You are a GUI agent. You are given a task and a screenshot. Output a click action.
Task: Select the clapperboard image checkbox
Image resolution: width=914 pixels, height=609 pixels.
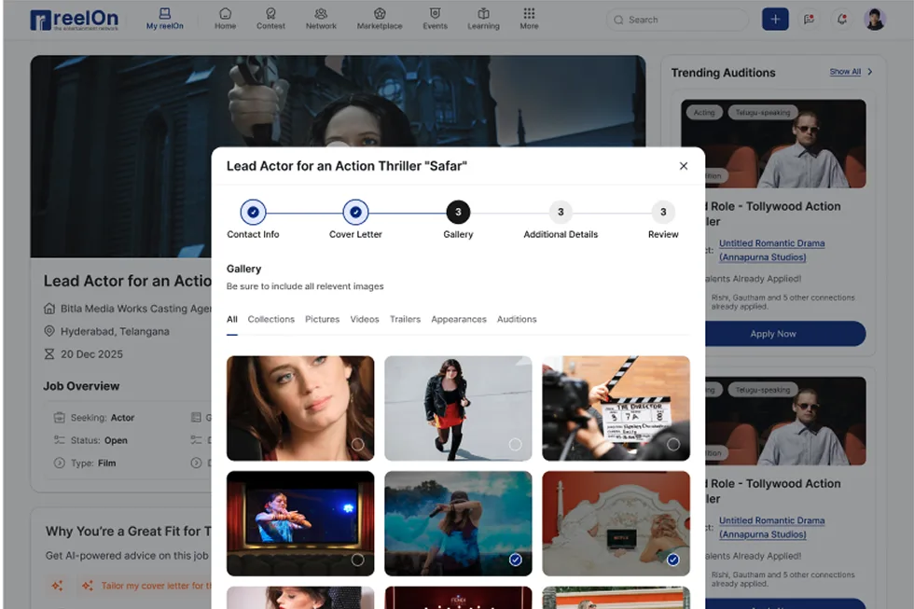[x=673, y=445]
